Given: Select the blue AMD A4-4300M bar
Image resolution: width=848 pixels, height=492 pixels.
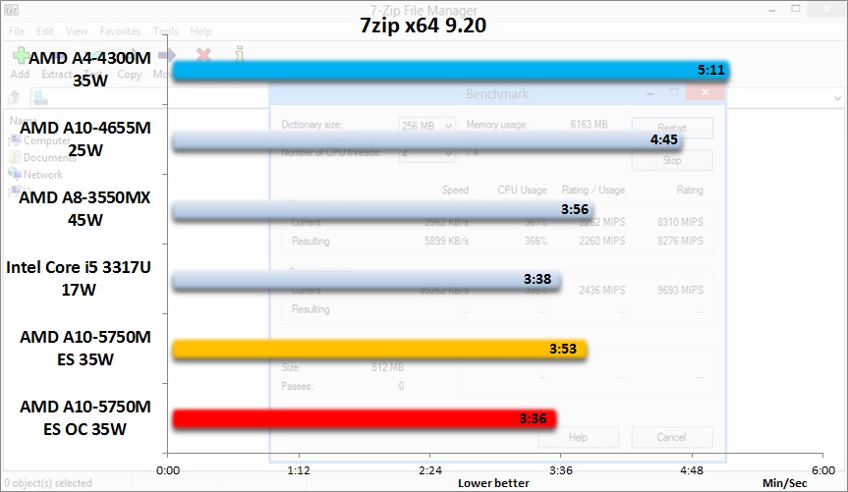Looking at the screenshot, I should pos(451,71).
